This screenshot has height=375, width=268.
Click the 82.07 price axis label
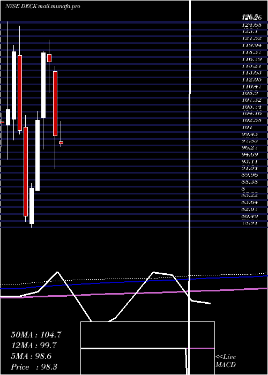pos(251,209)
